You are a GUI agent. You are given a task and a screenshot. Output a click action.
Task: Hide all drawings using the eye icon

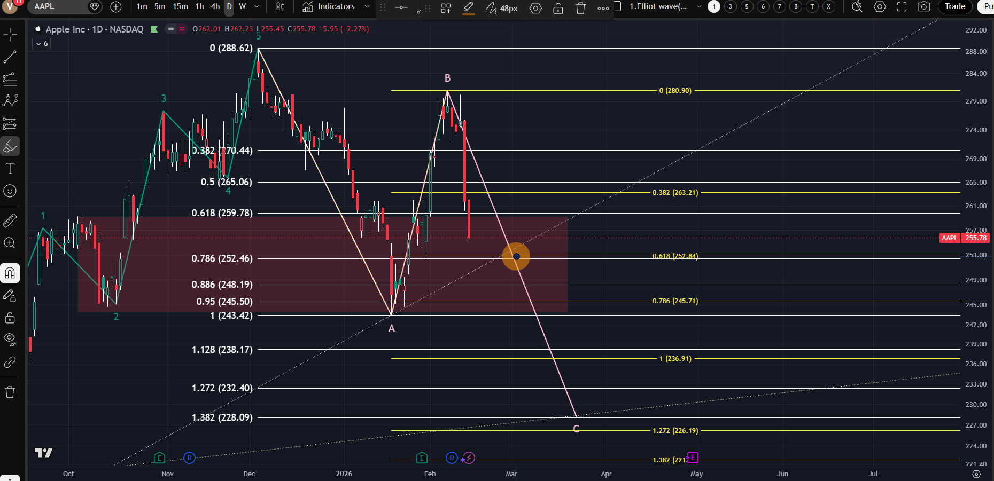10,339
